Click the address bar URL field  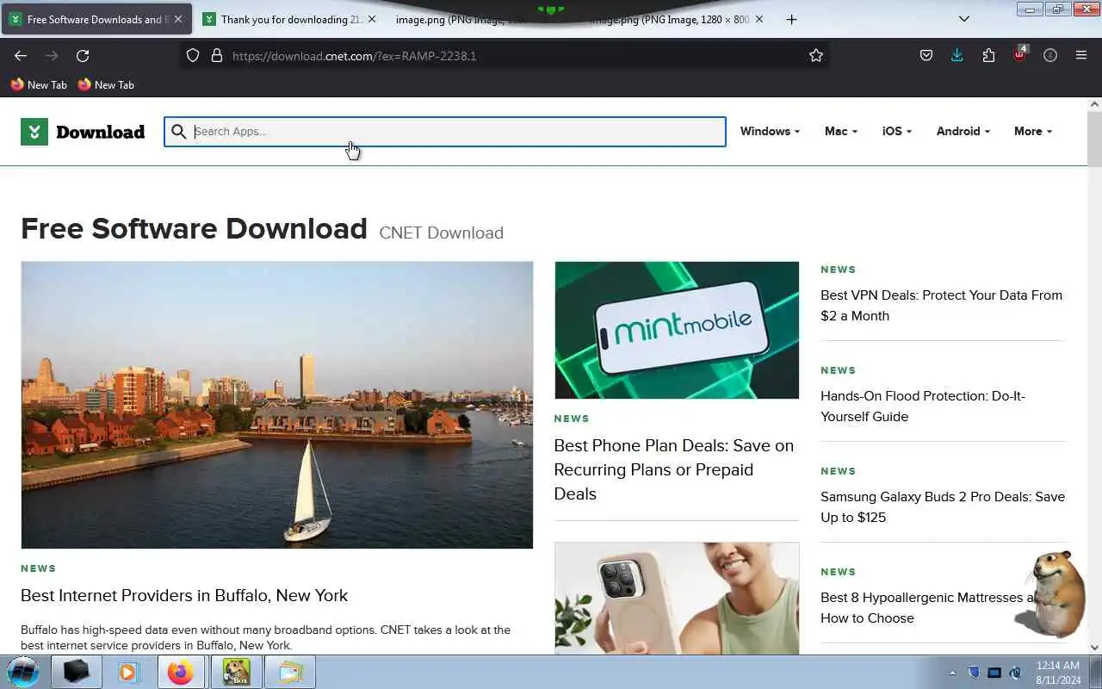tap(504, 55)
